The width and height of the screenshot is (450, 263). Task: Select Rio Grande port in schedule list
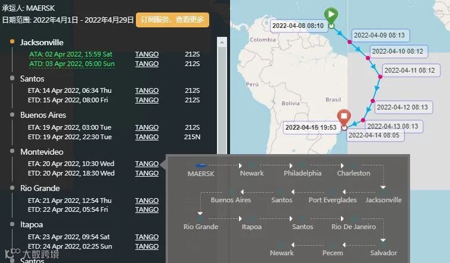(x=40, y=188)
